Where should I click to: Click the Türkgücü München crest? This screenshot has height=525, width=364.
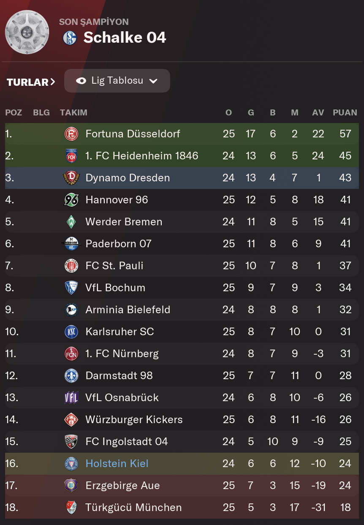71,508
